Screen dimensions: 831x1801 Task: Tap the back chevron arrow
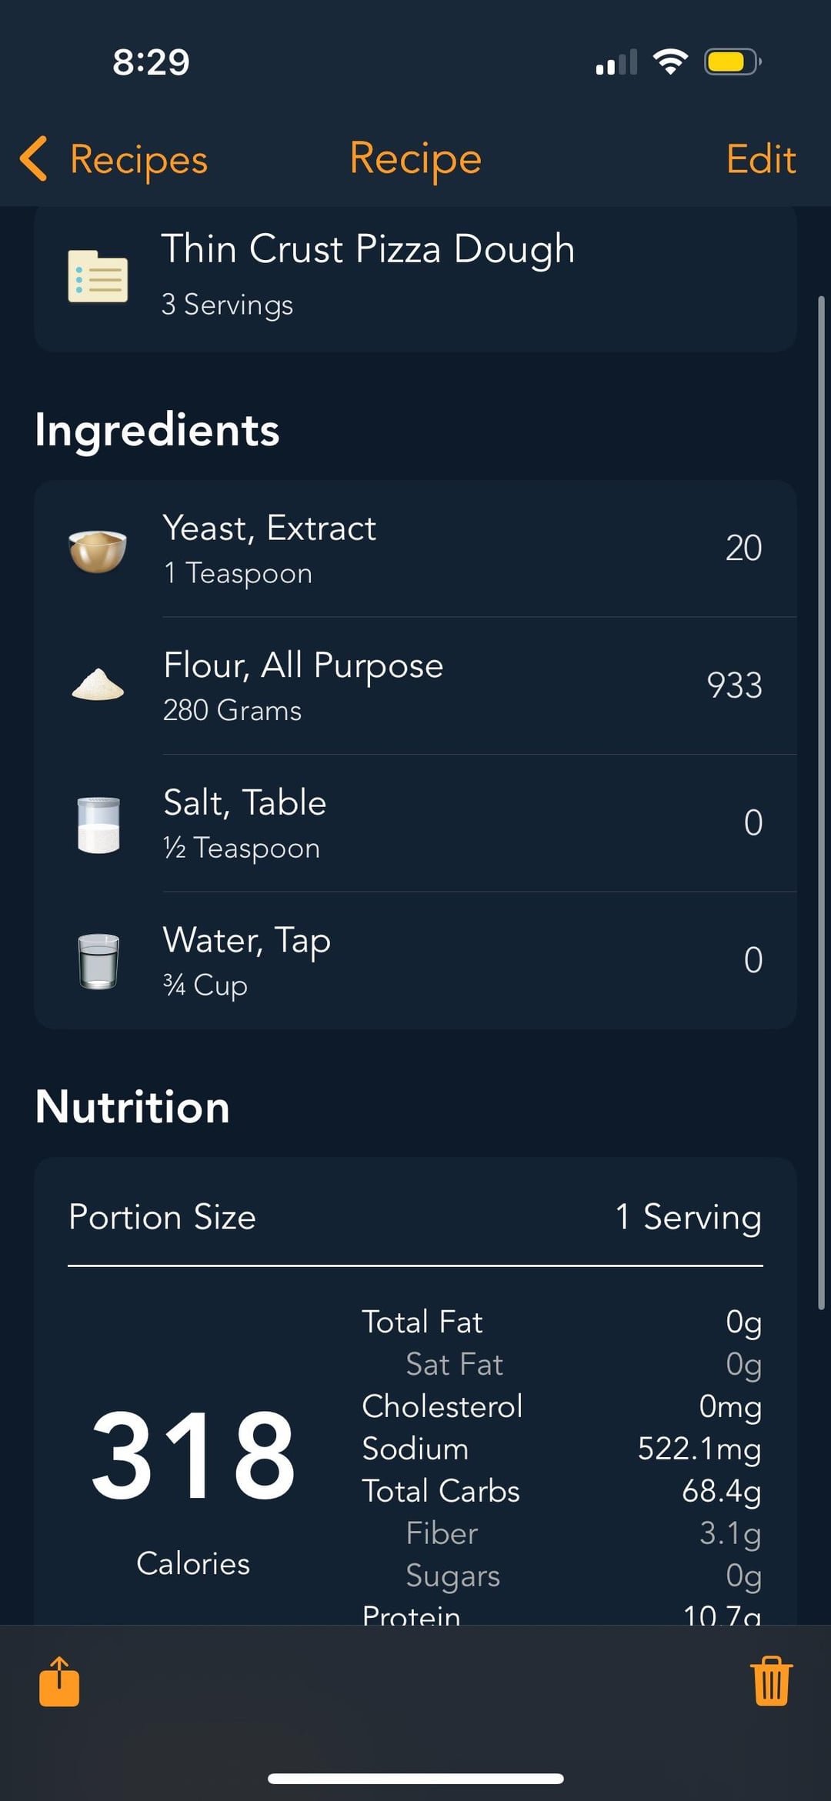click(x=34, y=159)
